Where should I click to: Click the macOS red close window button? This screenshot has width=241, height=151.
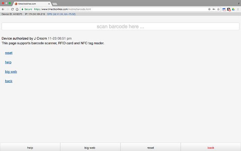(3, 3)
